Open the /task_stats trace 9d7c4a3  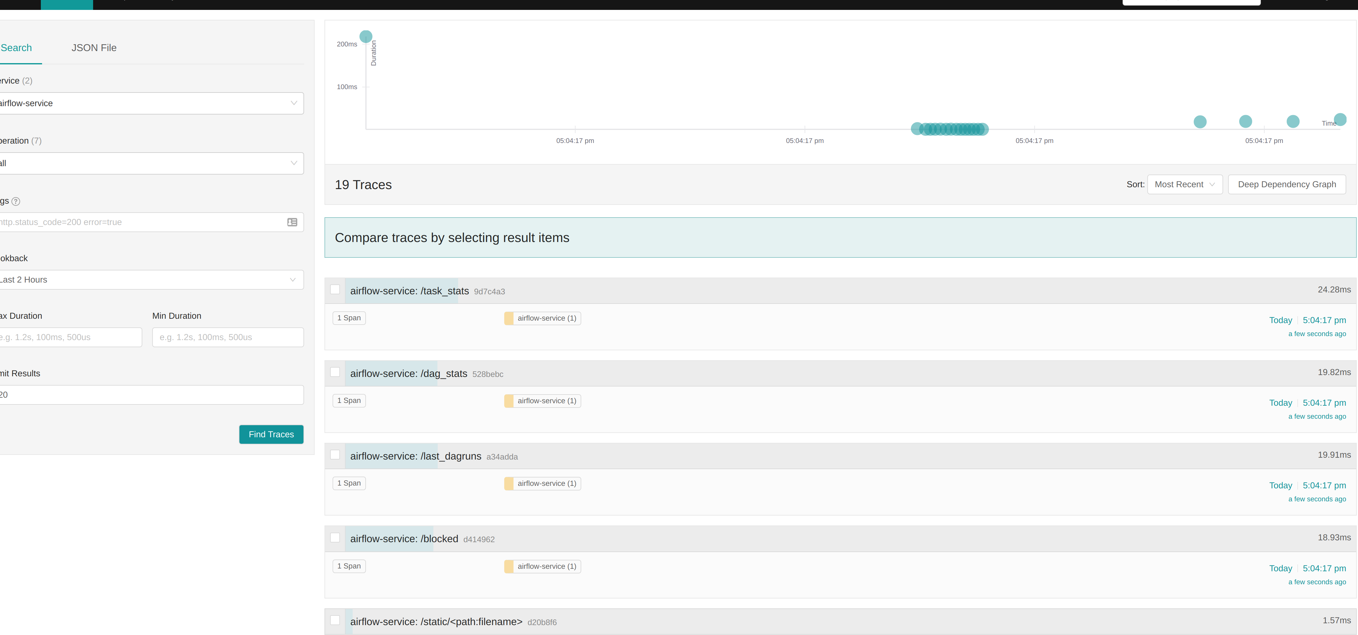click(x=409, y=291)
